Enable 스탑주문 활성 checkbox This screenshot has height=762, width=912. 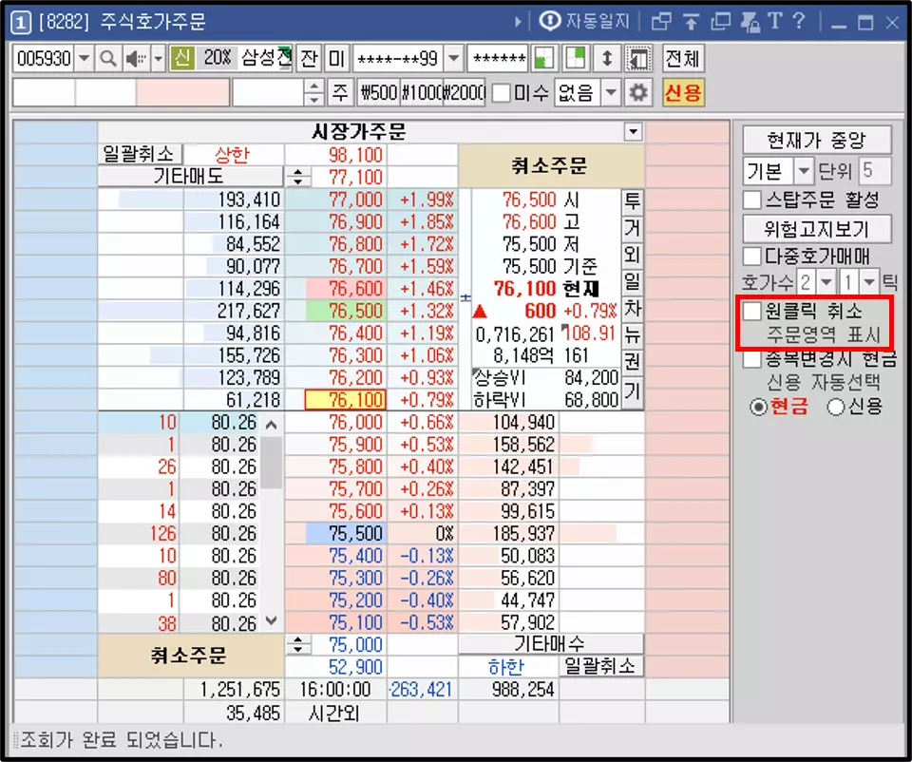(752, 200)
